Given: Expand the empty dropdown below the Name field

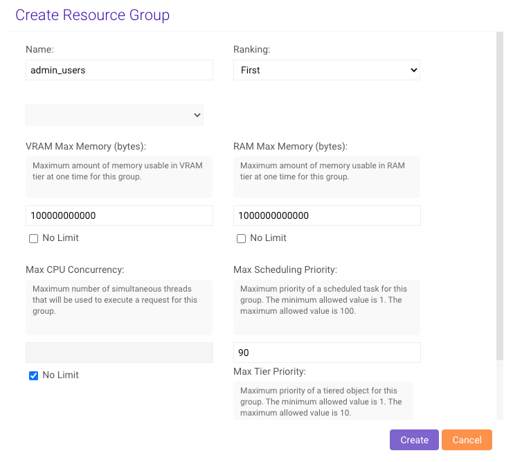Looking at the screenshot, I should [114, 115].
